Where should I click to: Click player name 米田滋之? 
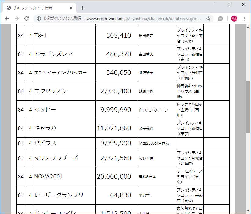tap(146, 36)
